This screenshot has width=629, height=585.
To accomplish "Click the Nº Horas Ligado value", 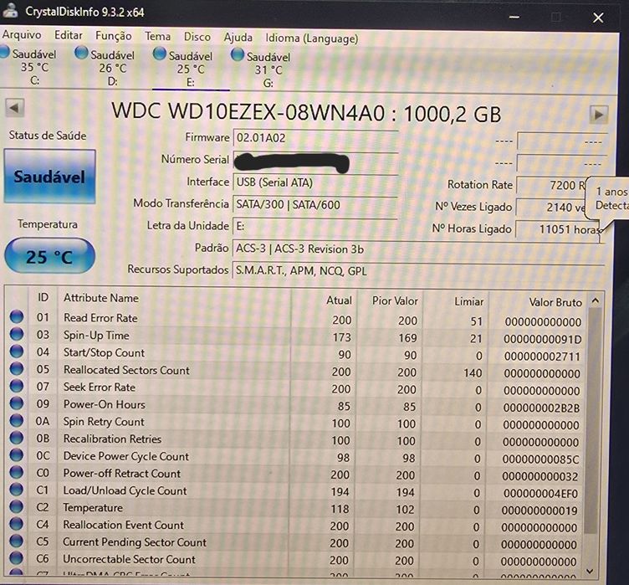I will coord(558,229).
